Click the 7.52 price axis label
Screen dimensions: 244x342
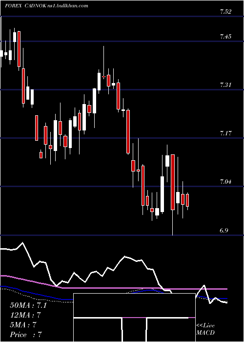225,12
